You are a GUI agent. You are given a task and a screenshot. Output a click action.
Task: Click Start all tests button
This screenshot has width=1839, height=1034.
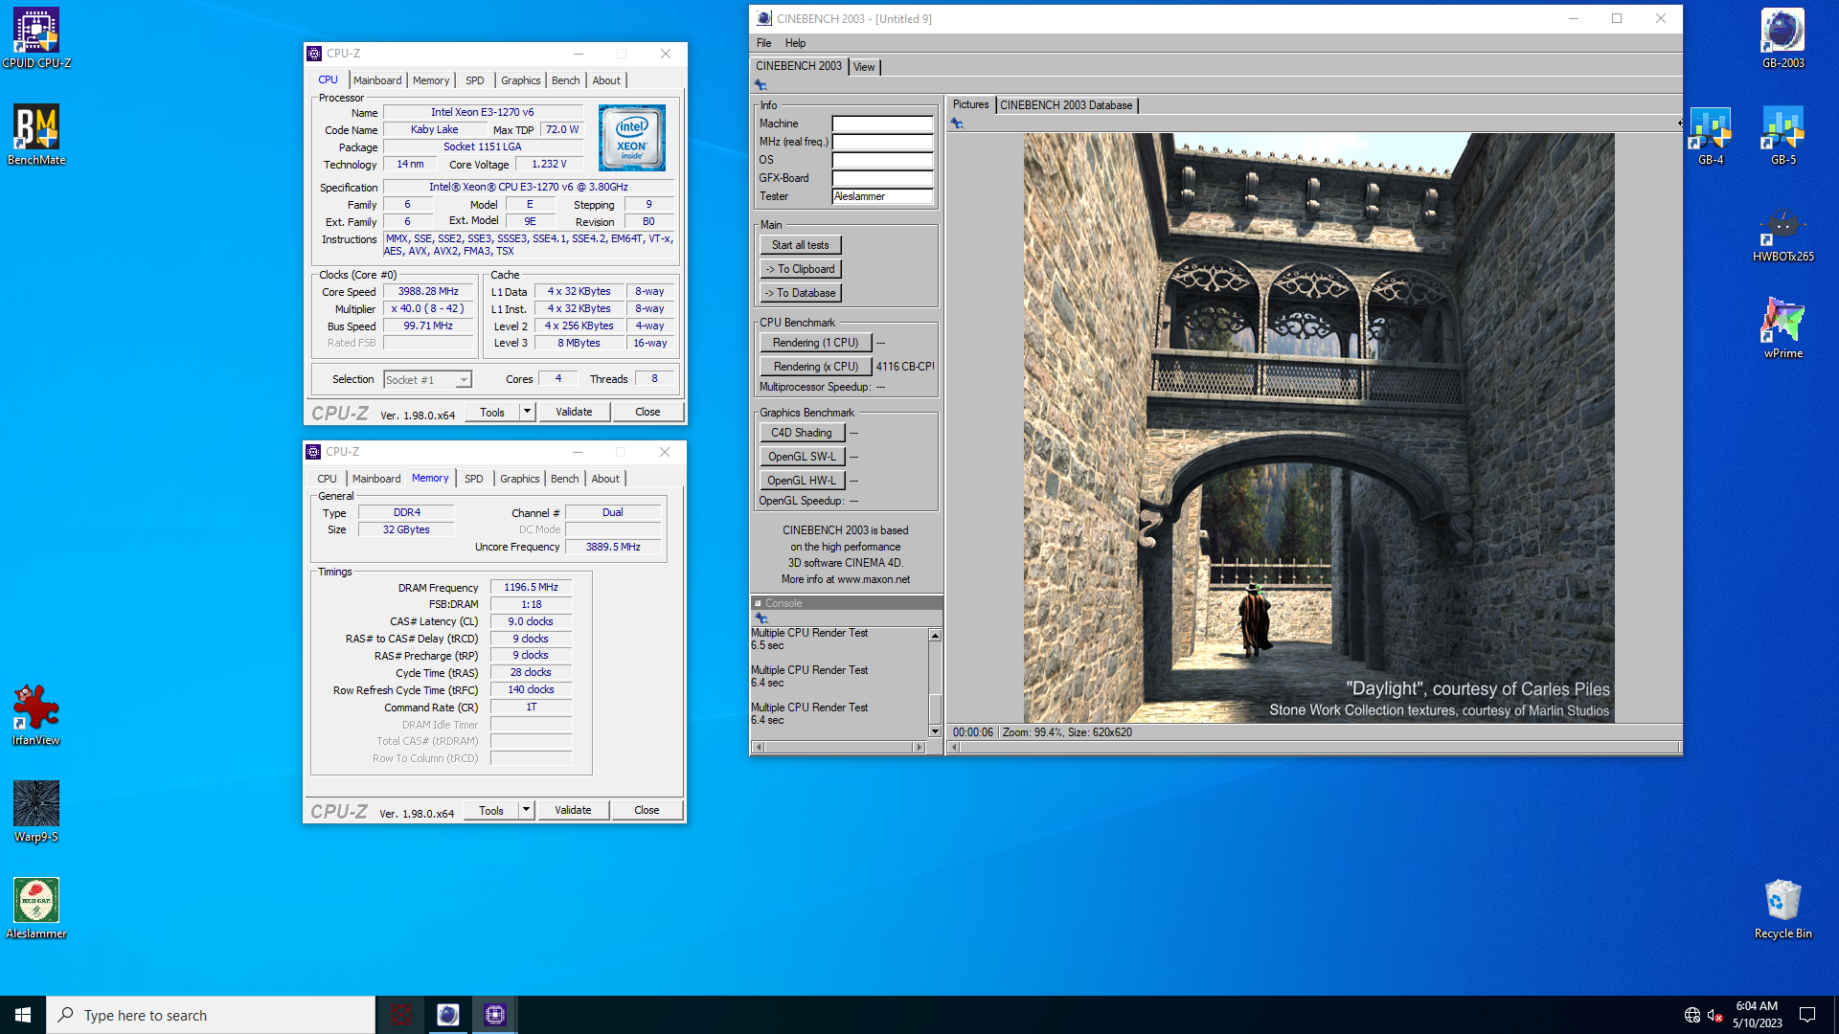801,245
